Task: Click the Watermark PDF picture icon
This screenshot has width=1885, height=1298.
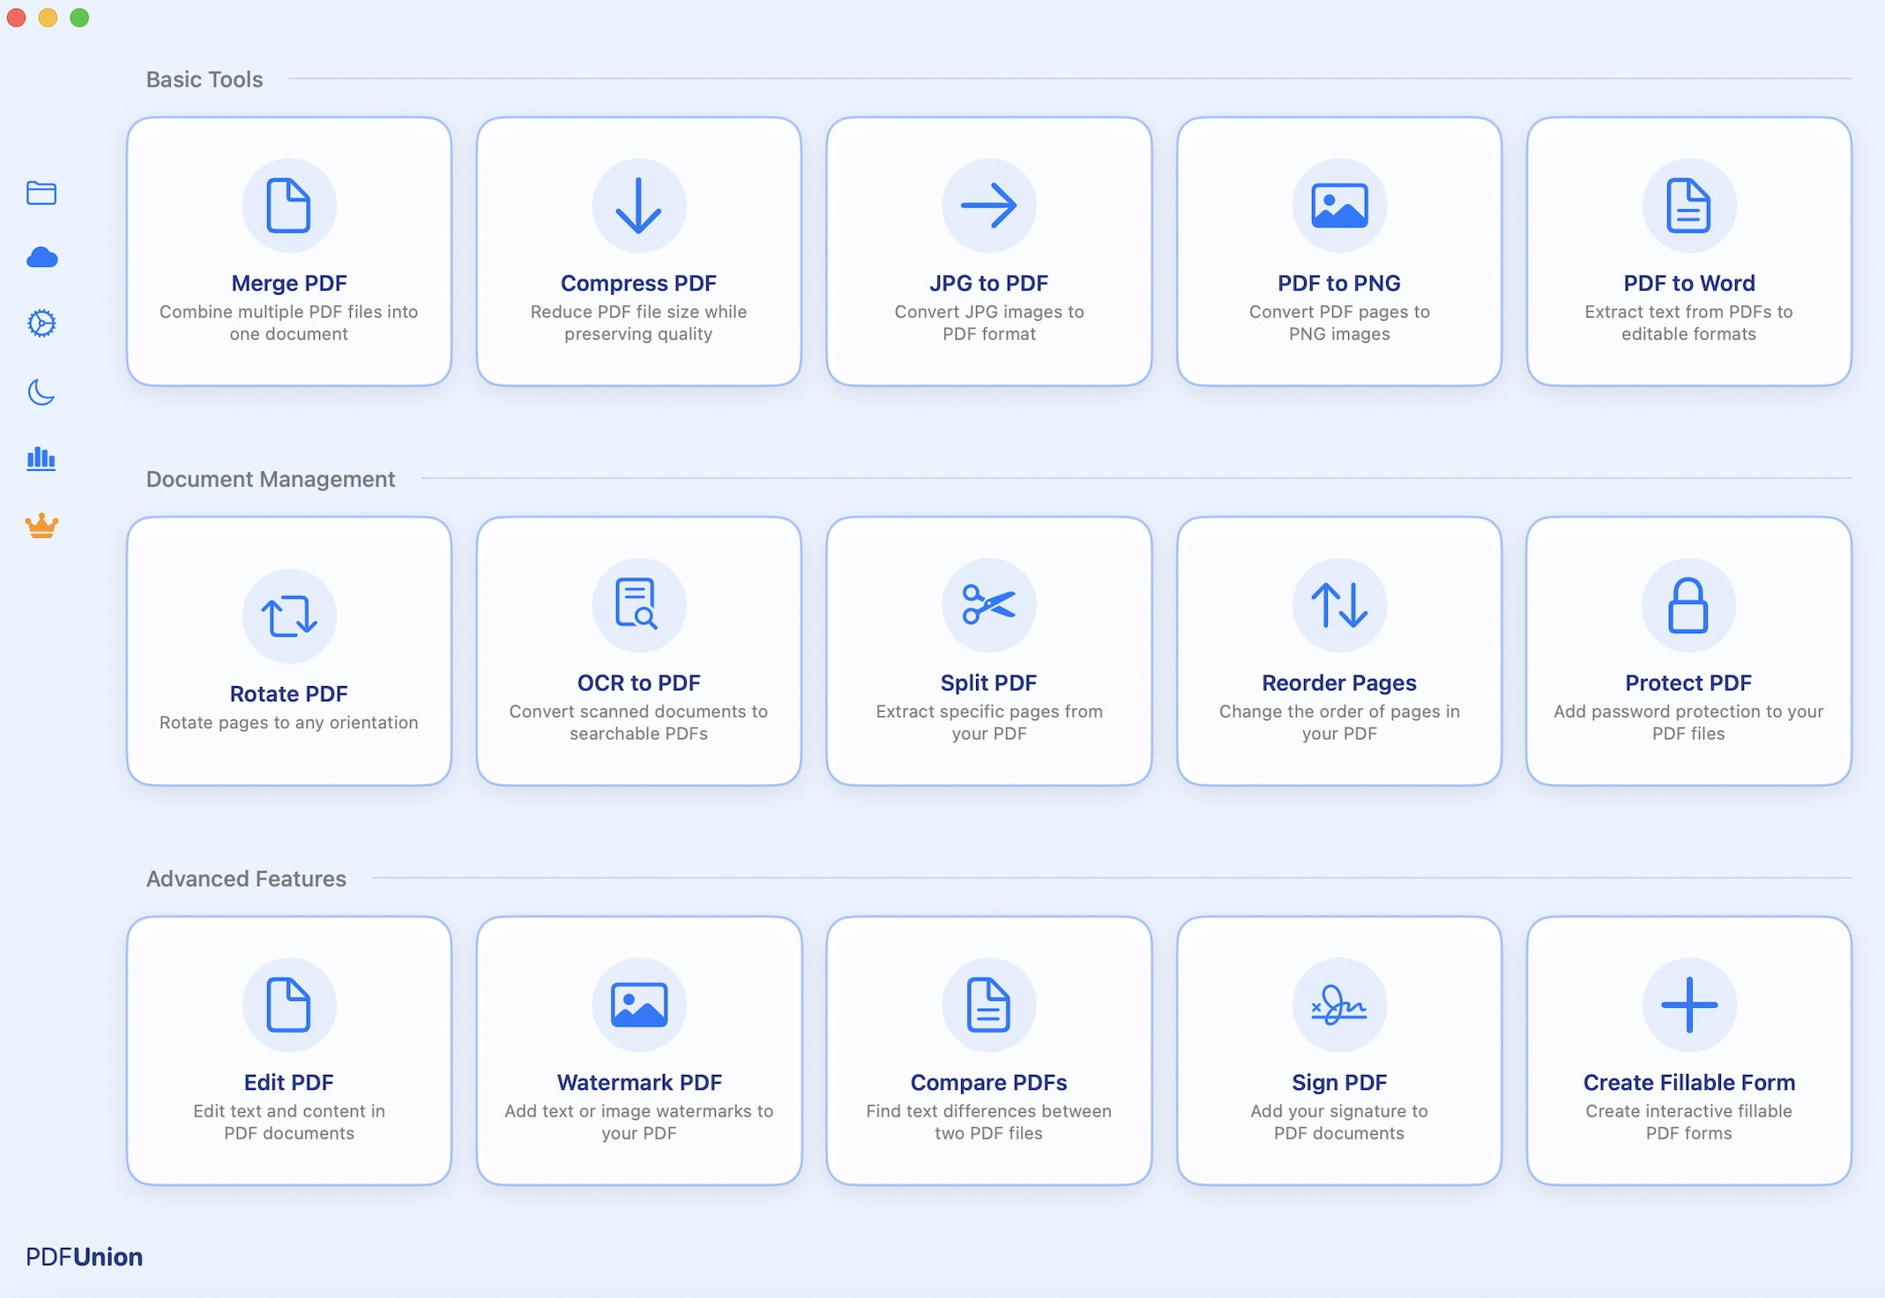Action: 638,1004
